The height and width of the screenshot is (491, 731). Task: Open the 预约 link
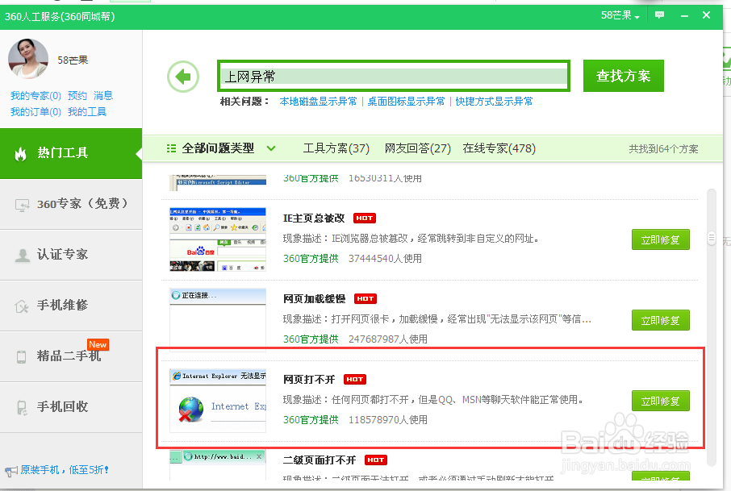coord(77,96)
